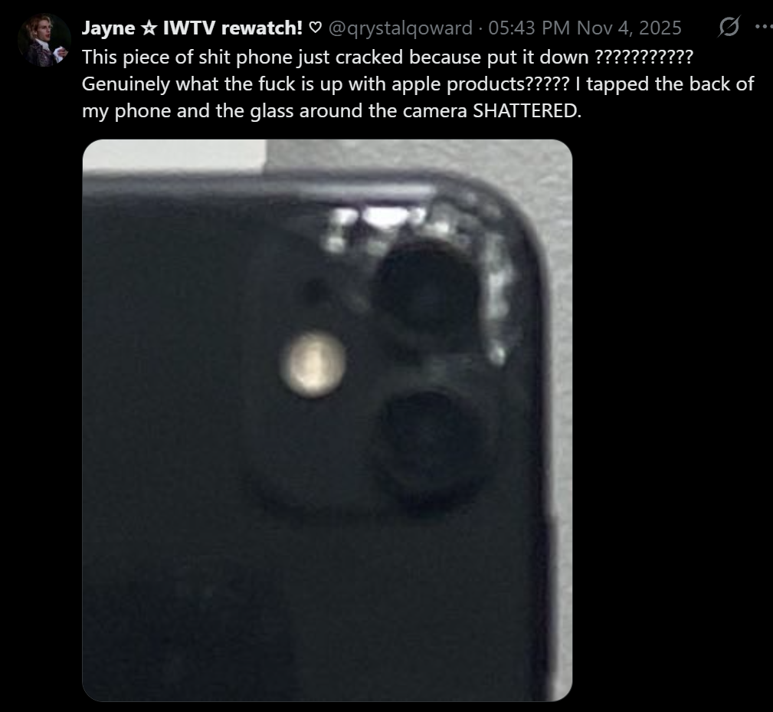Open the attached cracked phone photo
Viewport: 773px width, 712px height.
(x=327, y=420)
